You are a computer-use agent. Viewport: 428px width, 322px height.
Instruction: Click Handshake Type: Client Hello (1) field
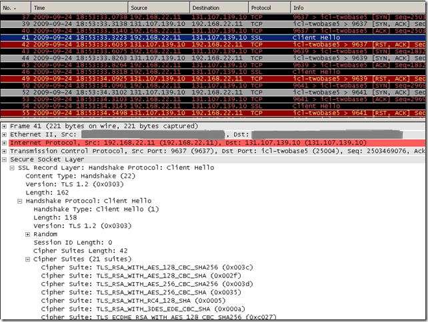[x=96, y=210]
